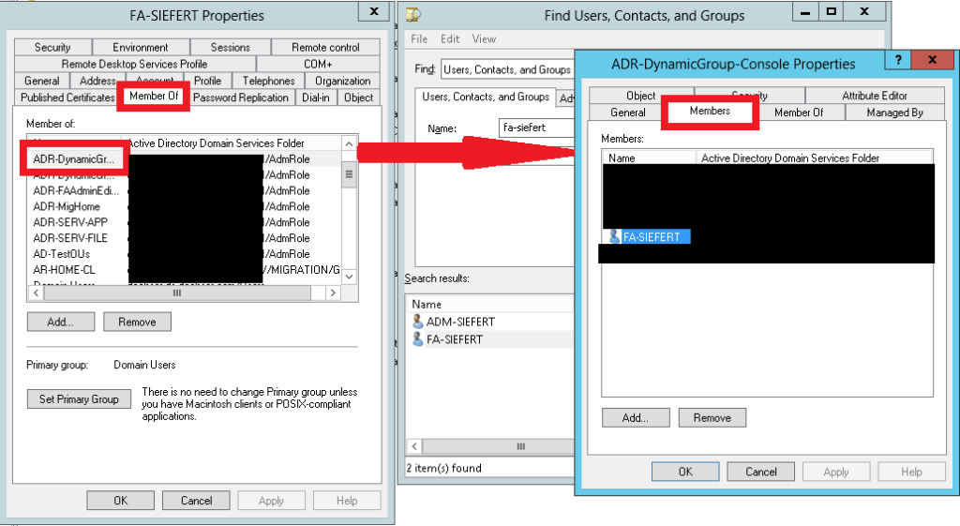Select the Object tab in FA-SIEFERT Properties
The height and width of the screenshot is (526, 960).
click(358, 98)
